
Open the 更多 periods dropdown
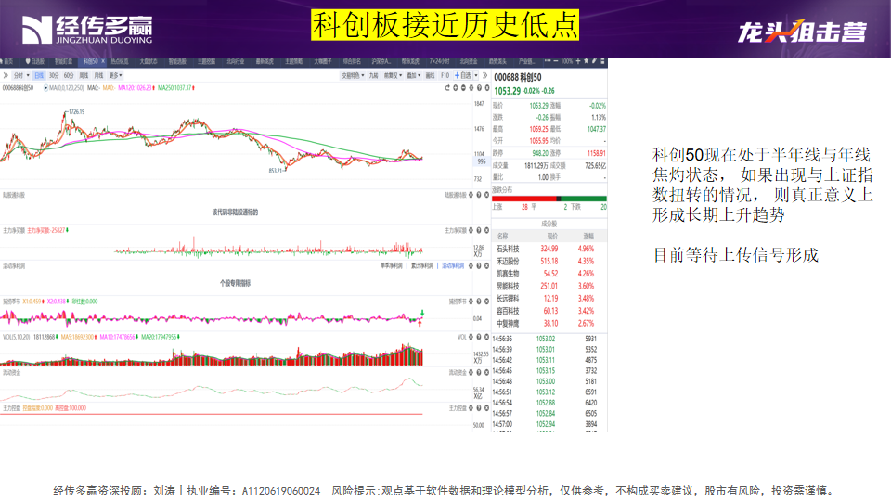[115, 75]
